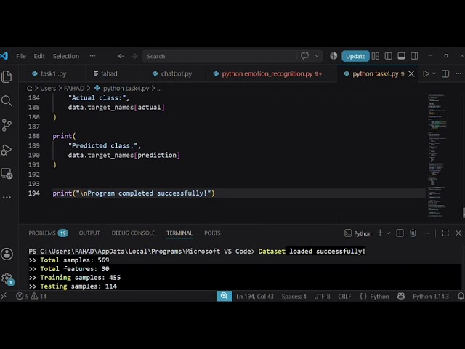Expand the run options dropdown arrow
The width and height of the screenshot is (465, 349).
(x=434, y=73)
